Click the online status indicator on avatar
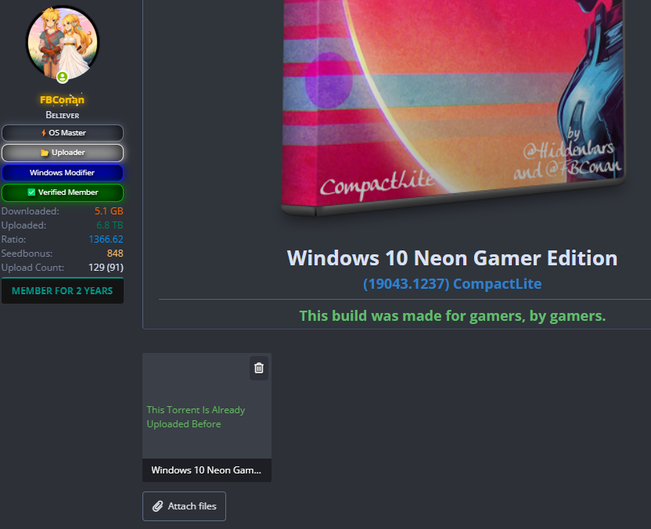The image size is (651, 529). click(x=63, y=77)
